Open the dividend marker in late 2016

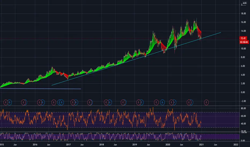61,103
